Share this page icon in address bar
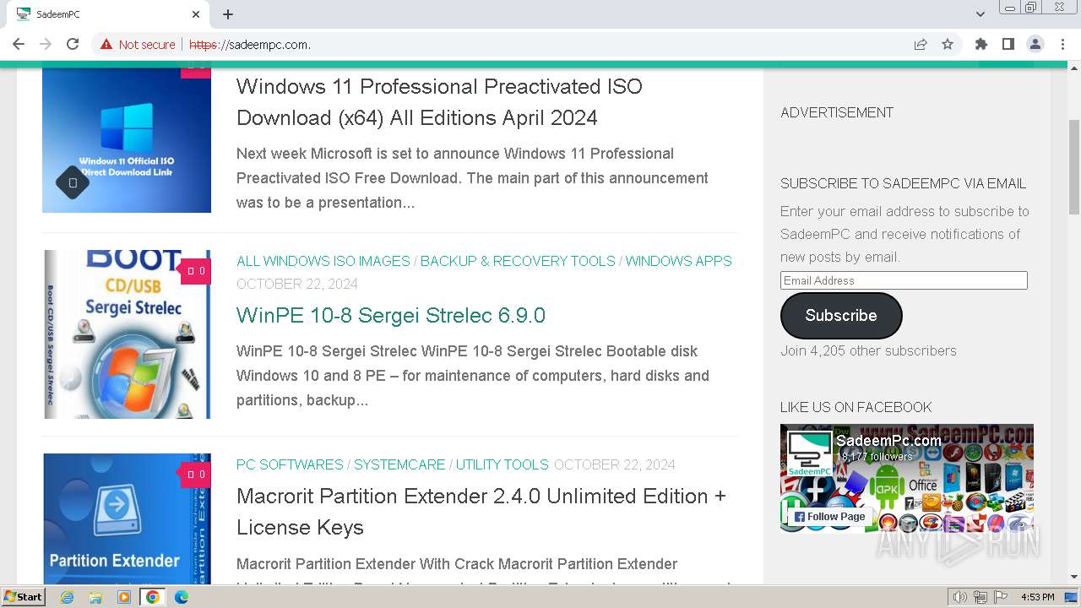This screenshot has height=608, width=1081. [921, 44]
